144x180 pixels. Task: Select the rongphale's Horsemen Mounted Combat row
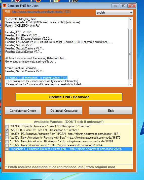pos(70,149)
